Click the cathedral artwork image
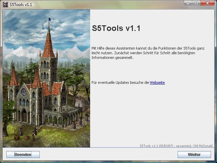This screenshot has width=217, height=163. (46, 78)
